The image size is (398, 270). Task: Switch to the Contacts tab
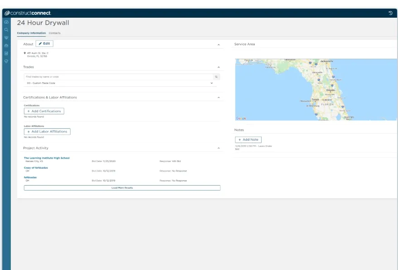click(54, 33)
